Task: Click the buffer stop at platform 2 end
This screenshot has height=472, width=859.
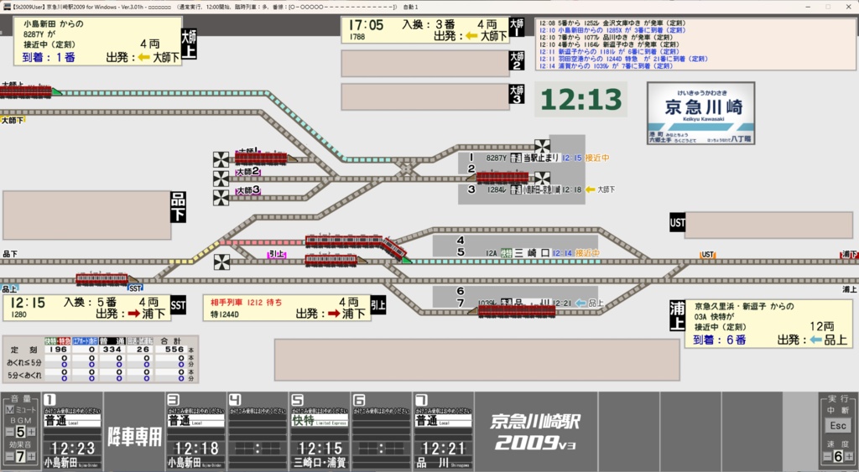Action: pos(542,178)
